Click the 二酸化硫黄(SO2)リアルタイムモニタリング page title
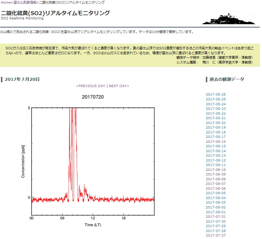 pyautogui.click(x=55, y=13)
